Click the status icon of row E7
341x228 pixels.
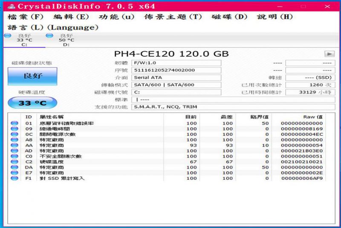point(14,172)
